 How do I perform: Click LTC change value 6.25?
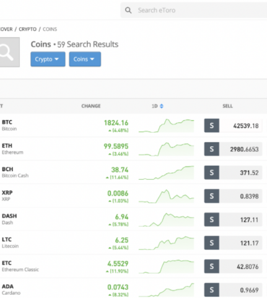(122, 240)
